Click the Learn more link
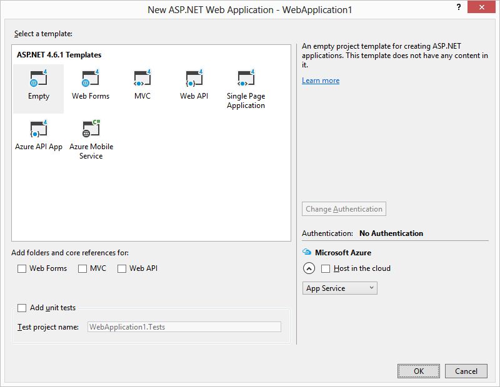 point(321,81)
